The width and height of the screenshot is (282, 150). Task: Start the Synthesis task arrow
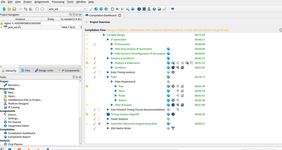(112, 68)
